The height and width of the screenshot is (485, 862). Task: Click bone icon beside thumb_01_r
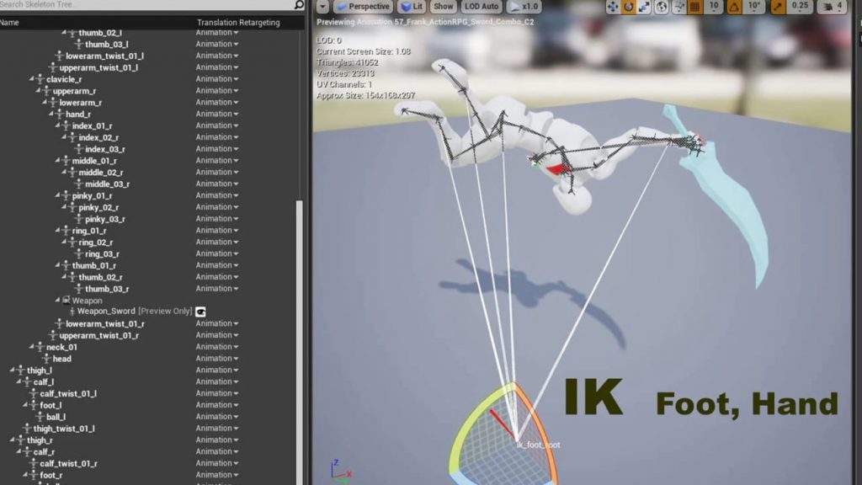pos(66,265)
